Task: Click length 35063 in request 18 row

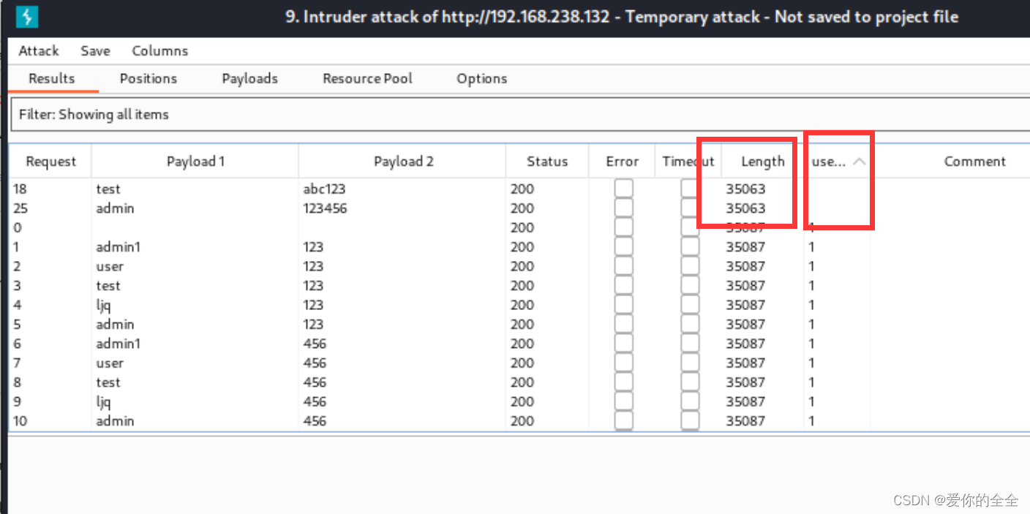Action: (745, 189)
